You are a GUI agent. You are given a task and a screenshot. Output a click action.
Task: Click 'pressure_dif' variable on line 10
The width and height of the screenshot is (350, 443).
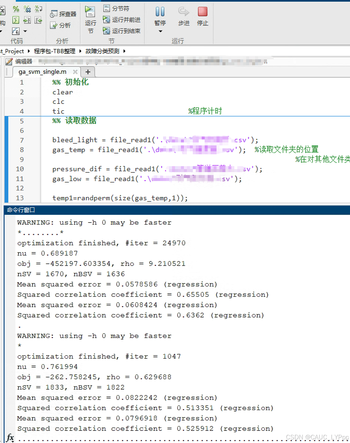coord(77,169)
